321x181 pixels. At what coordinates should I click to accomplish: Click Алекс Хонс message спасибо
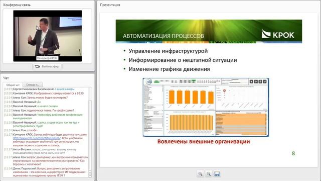point(21,130)
